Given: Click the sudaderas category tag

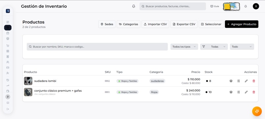Looking at the screenshot, I should 157,81.
